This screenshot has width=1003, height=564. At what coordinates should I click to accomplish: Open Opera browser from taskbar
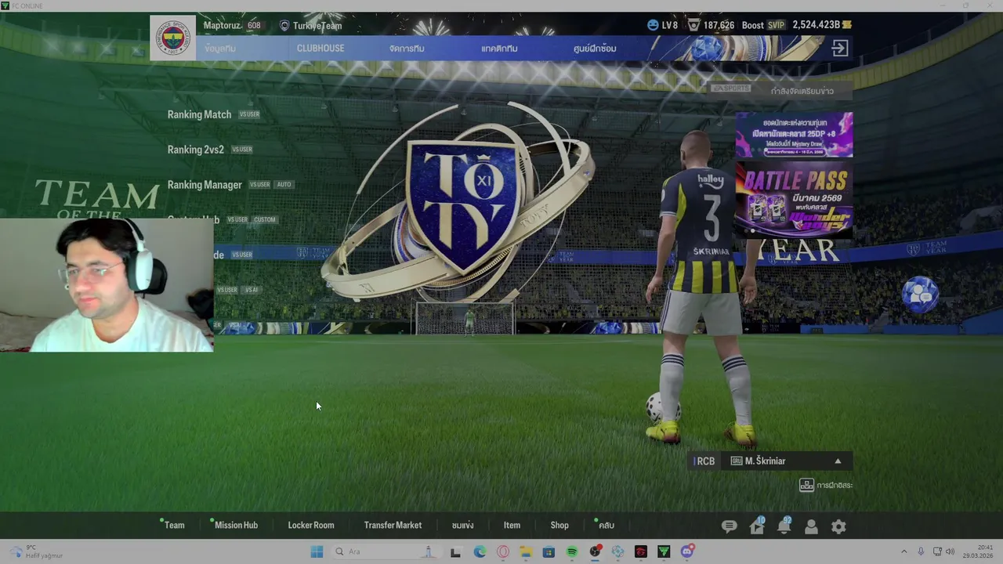coord(503,551)
